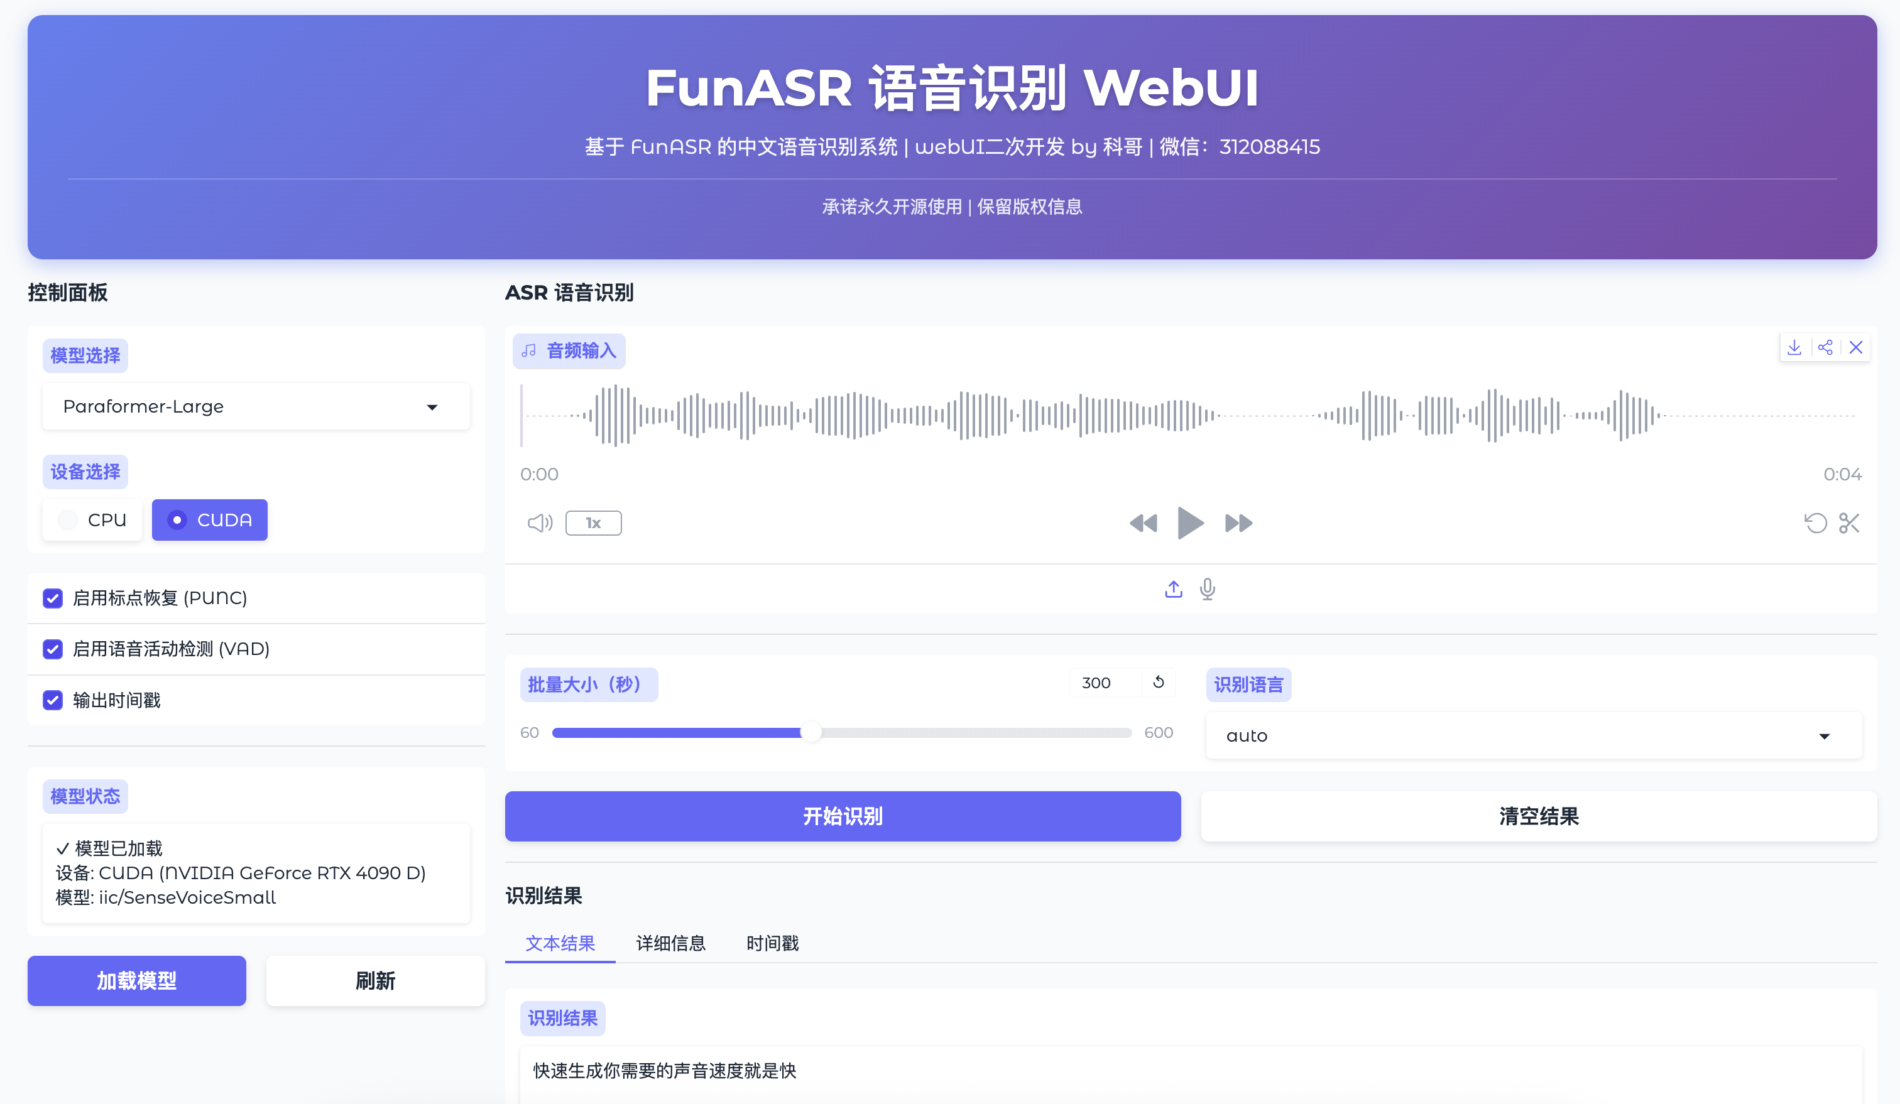Download the audio file

click(1795, 347)
